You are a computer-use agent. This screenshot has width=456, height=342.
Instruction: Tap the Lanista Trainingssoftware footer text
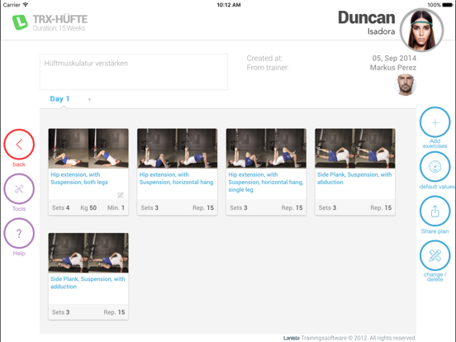coord(349,338)
